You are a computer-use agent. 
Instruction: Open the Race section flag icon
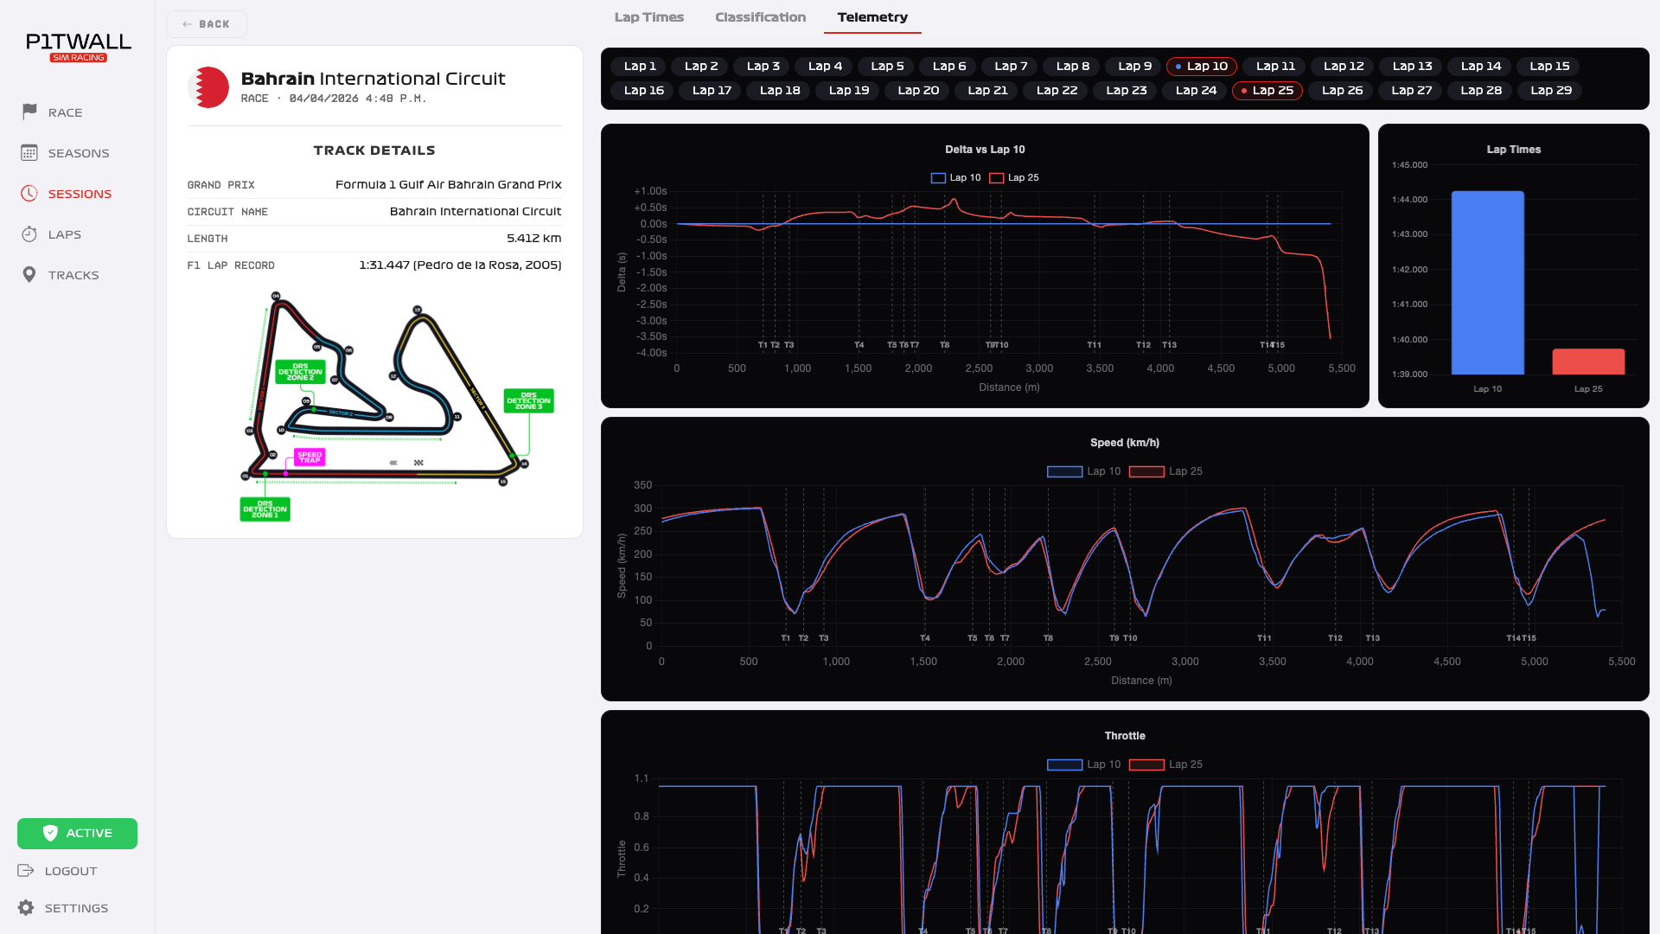point(29,112)
